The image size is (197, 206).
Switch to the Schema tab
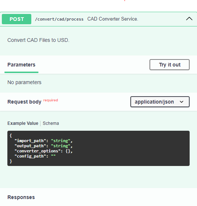(51, 123)
